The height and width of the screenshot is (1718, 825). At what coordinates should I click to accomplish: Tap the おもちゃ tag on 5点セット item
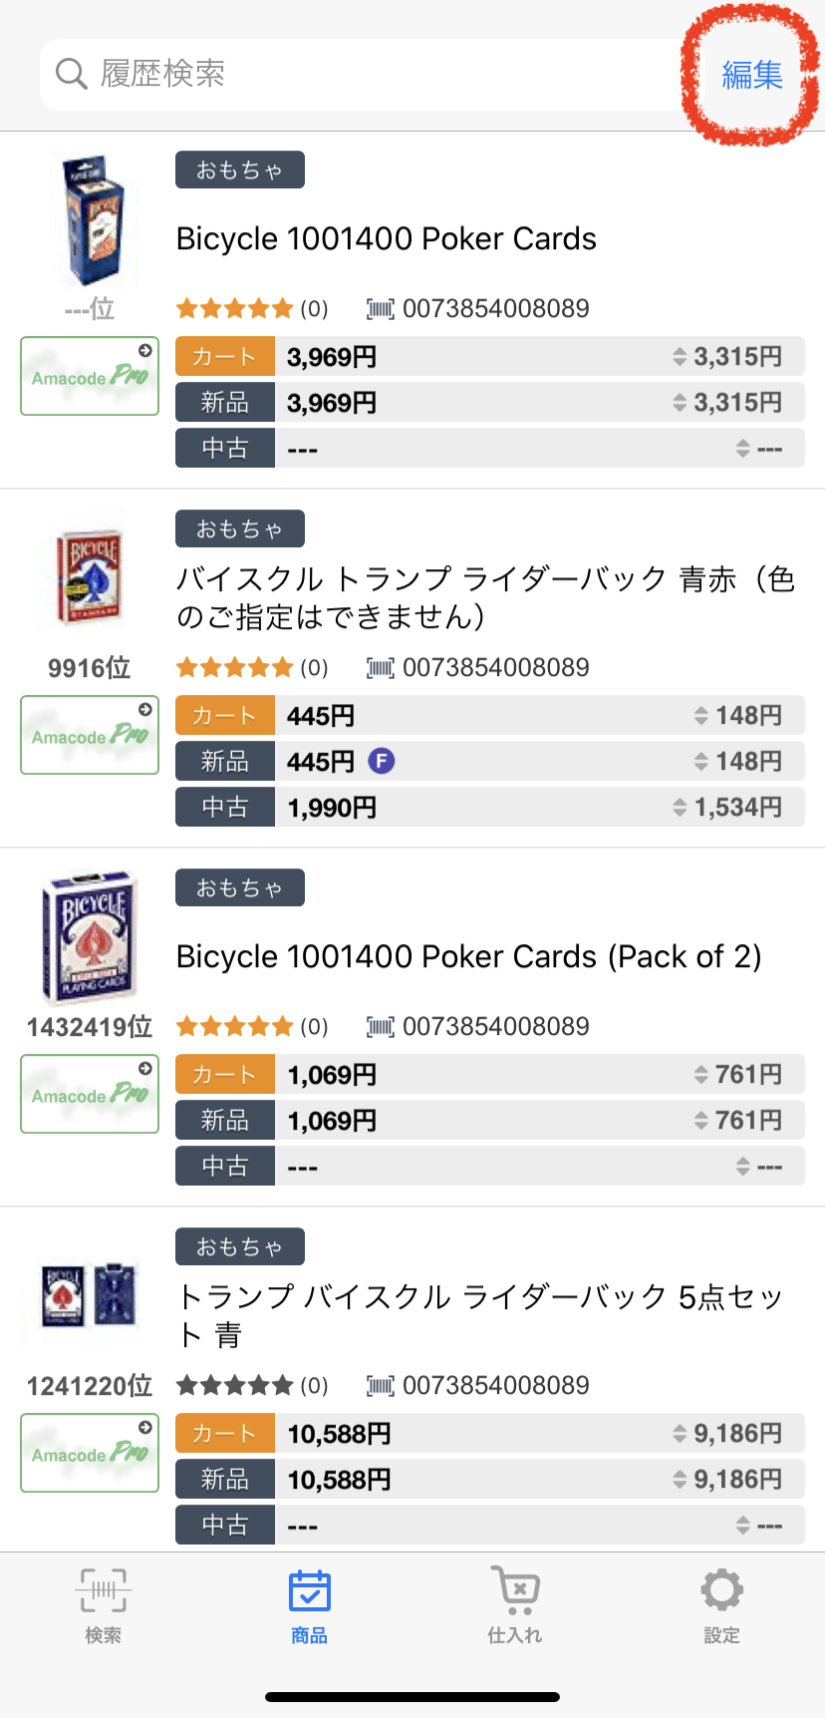pos(240,1246)
